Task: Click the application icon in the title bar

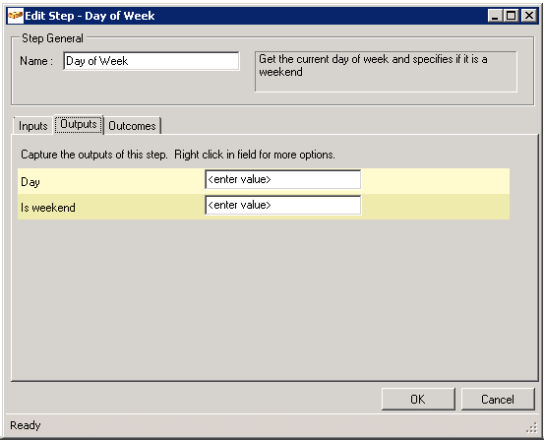Action: point(16,16)
